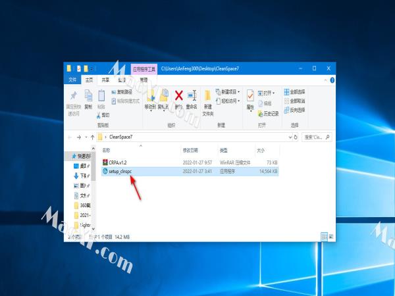This screenshot has height=296, width=395.
Task: Open the 360 folder in sidebar
Action: 82,205
